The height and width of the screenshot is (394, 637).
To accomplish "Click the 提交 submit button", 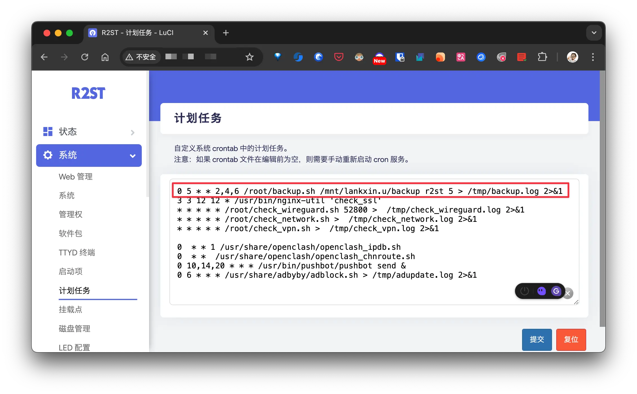I will point(536,339).
